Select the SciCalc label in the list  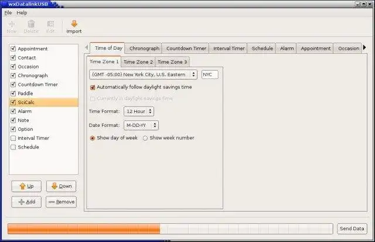(26, 102)
